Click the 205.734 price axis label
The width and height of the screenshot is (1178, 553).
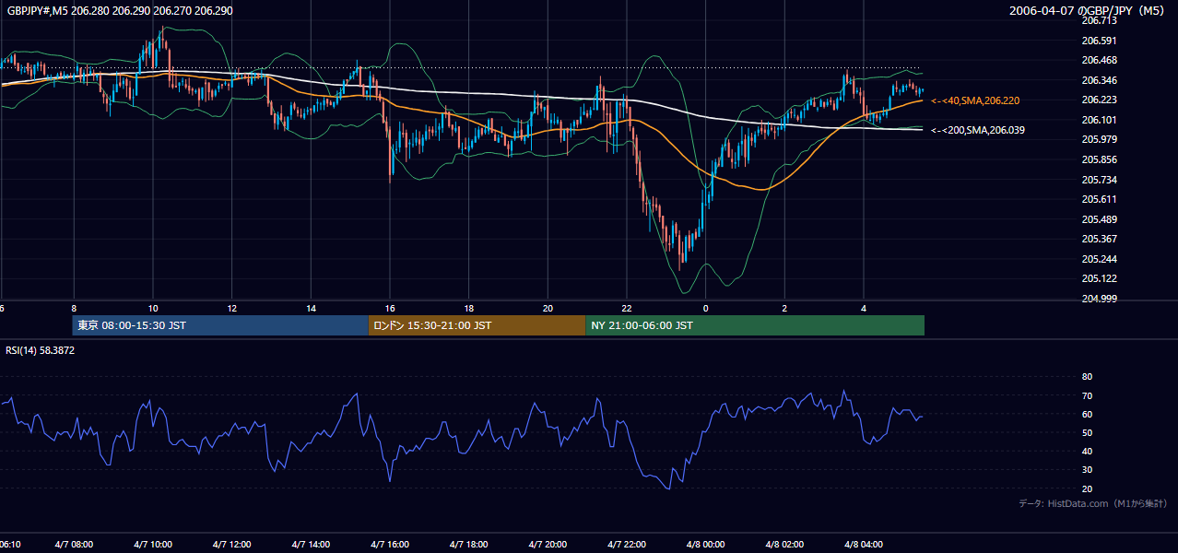(x=1099, y=180)
